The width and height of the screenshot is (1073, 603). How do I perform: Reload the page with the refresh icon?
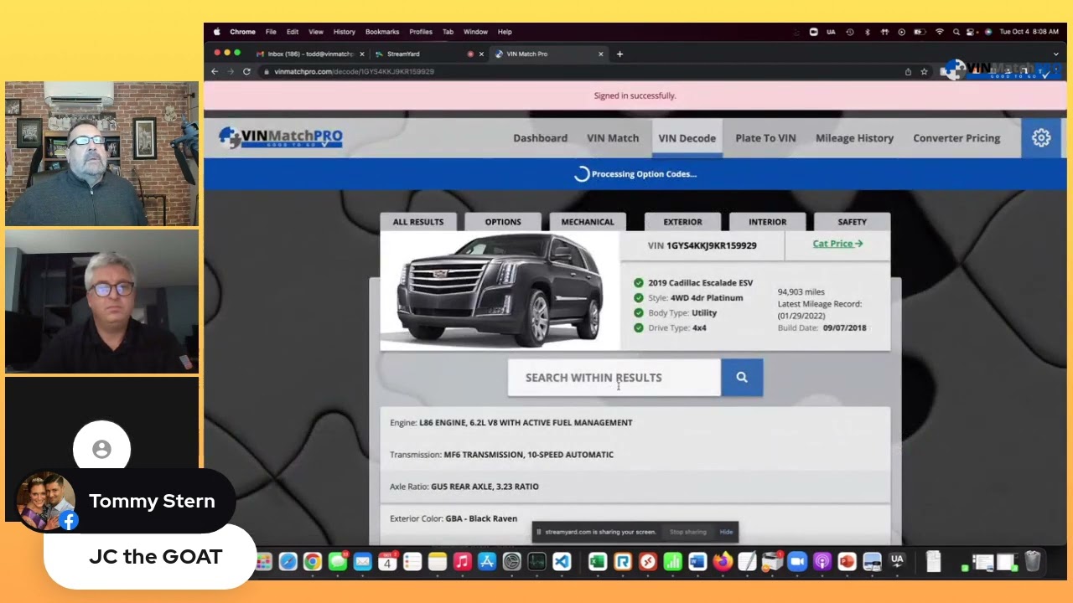(246, 72)
